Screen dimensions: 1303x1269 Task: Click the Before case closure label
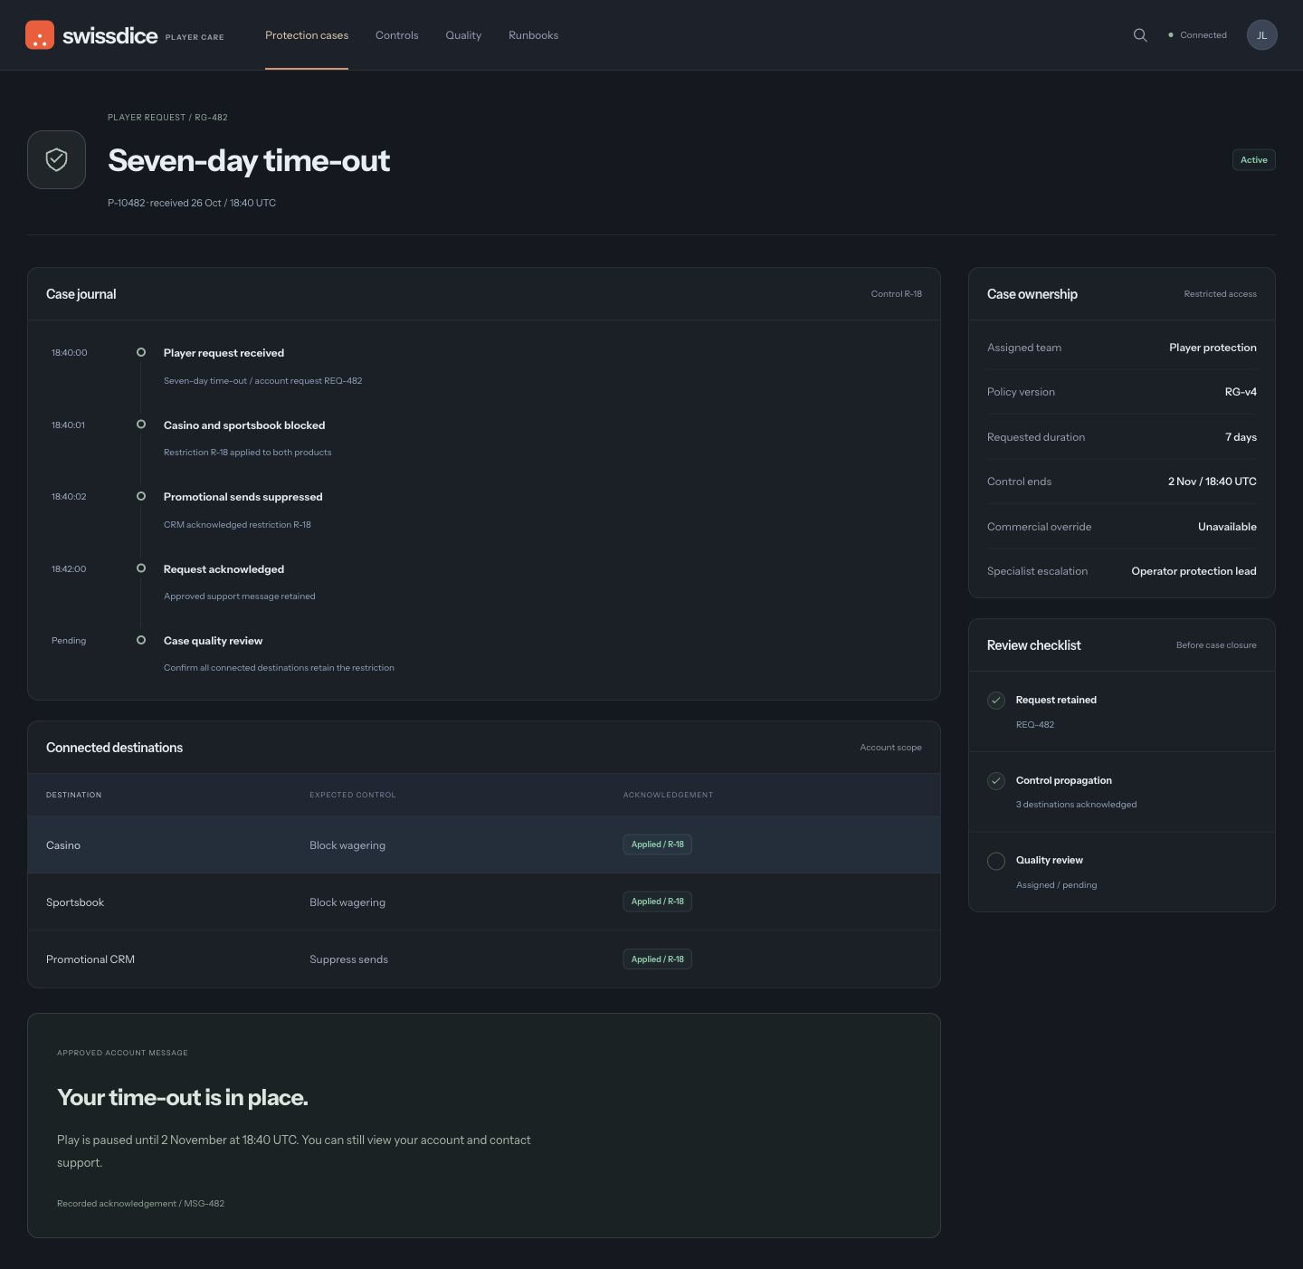coord(1216,645)
